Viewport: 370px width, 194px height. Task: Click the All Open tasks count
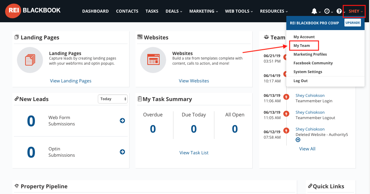(x=235, y=129)
